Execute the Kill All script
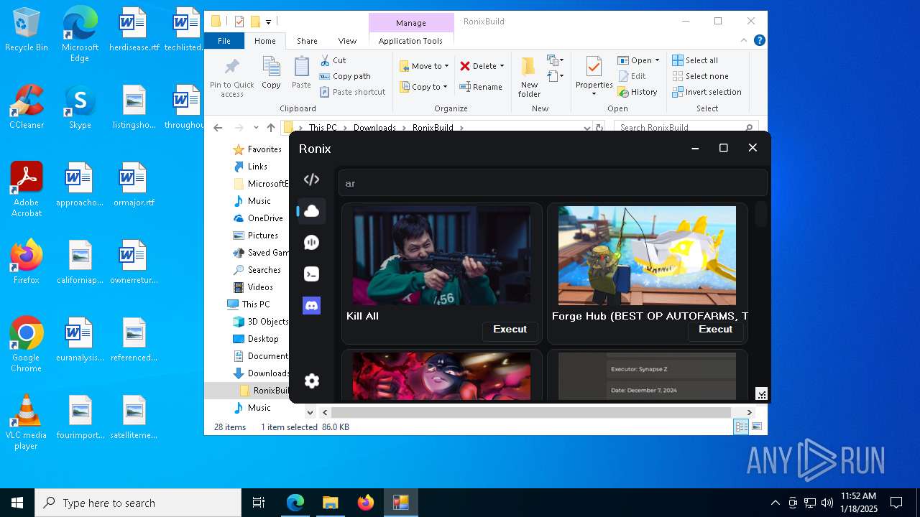Screen dimensions: 920x517 [510, 330]
